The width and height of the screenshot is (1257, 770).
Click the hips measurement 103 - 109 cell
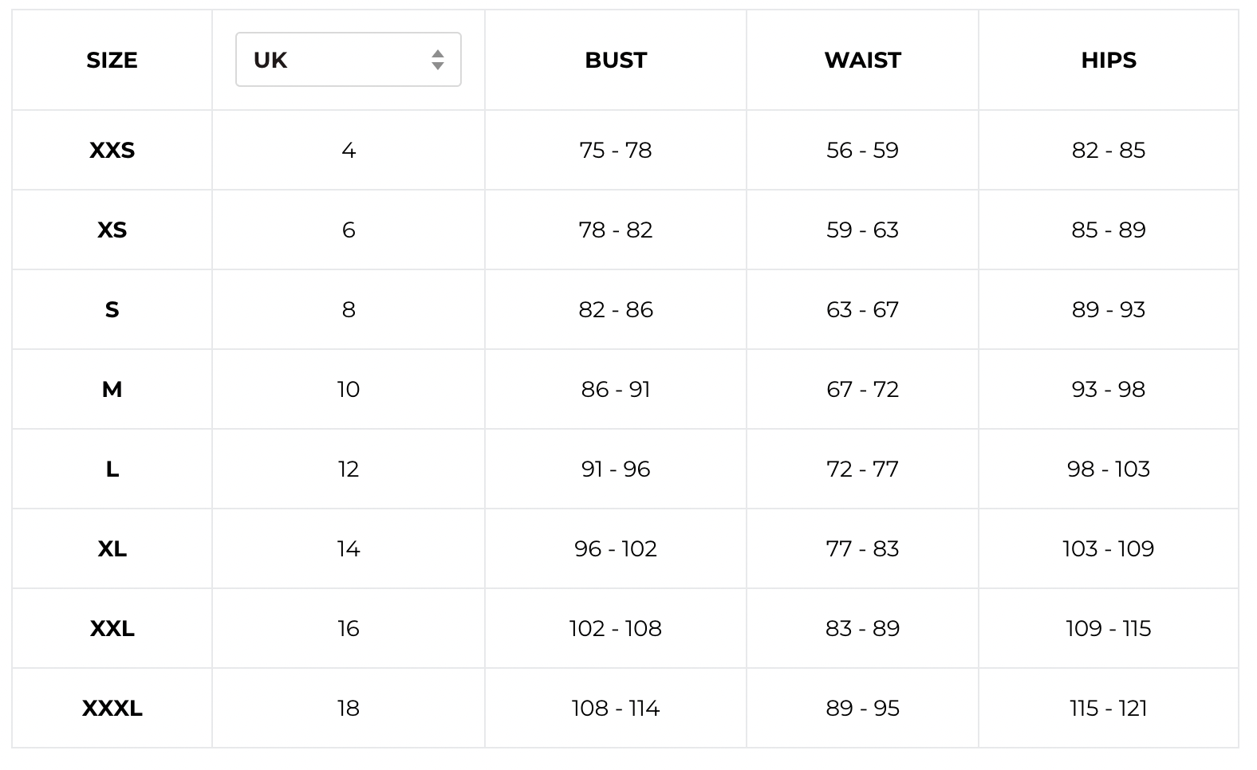point(1108,549)
